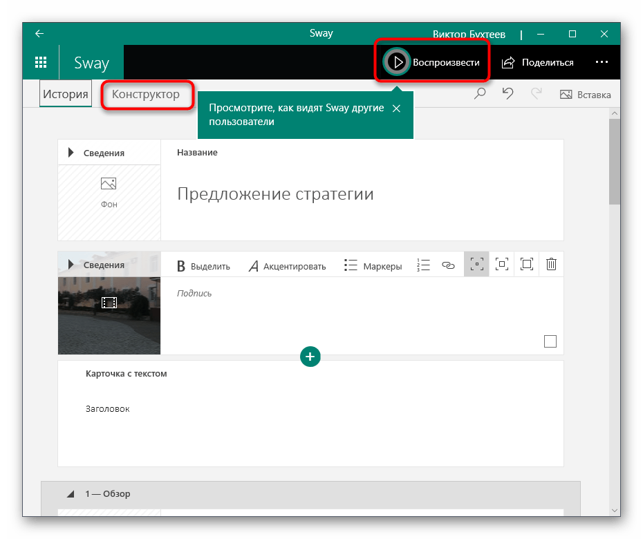Open the Поделиться share menu
The image size is (643, 539).
(x=538, y=62)
